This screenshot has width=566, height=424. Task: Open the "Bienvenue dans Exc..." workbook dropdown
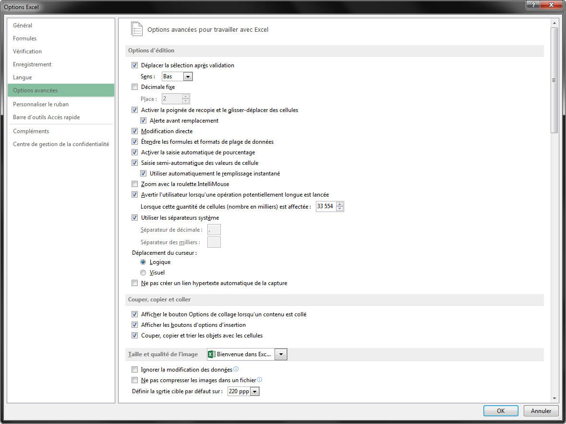(281, 354)
